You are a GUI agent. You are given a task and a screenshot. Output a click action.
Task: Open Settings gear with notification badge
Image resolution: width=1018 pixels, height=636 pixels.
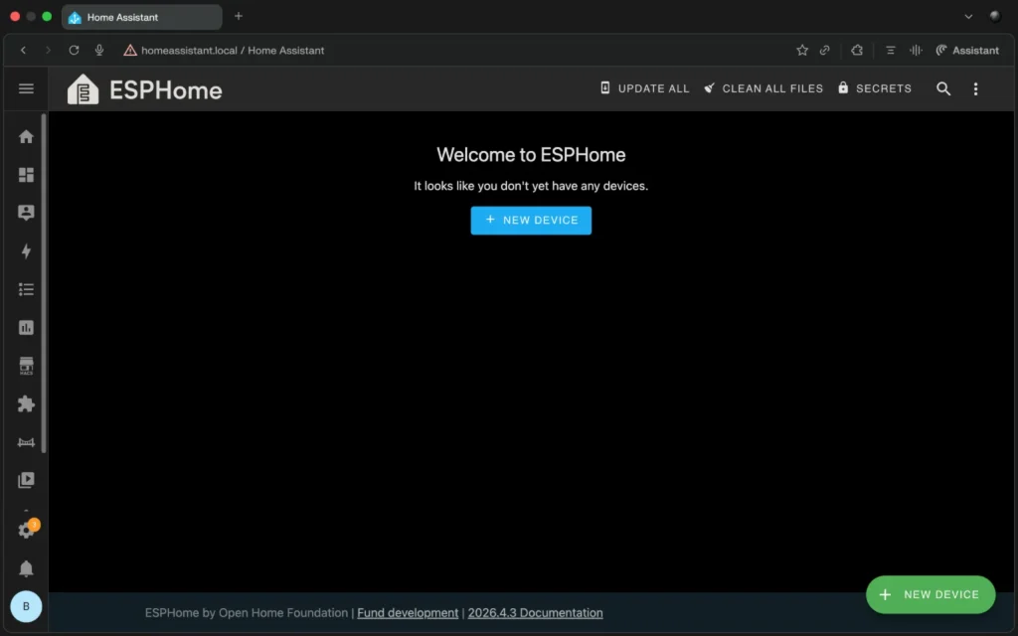point(27,529)
